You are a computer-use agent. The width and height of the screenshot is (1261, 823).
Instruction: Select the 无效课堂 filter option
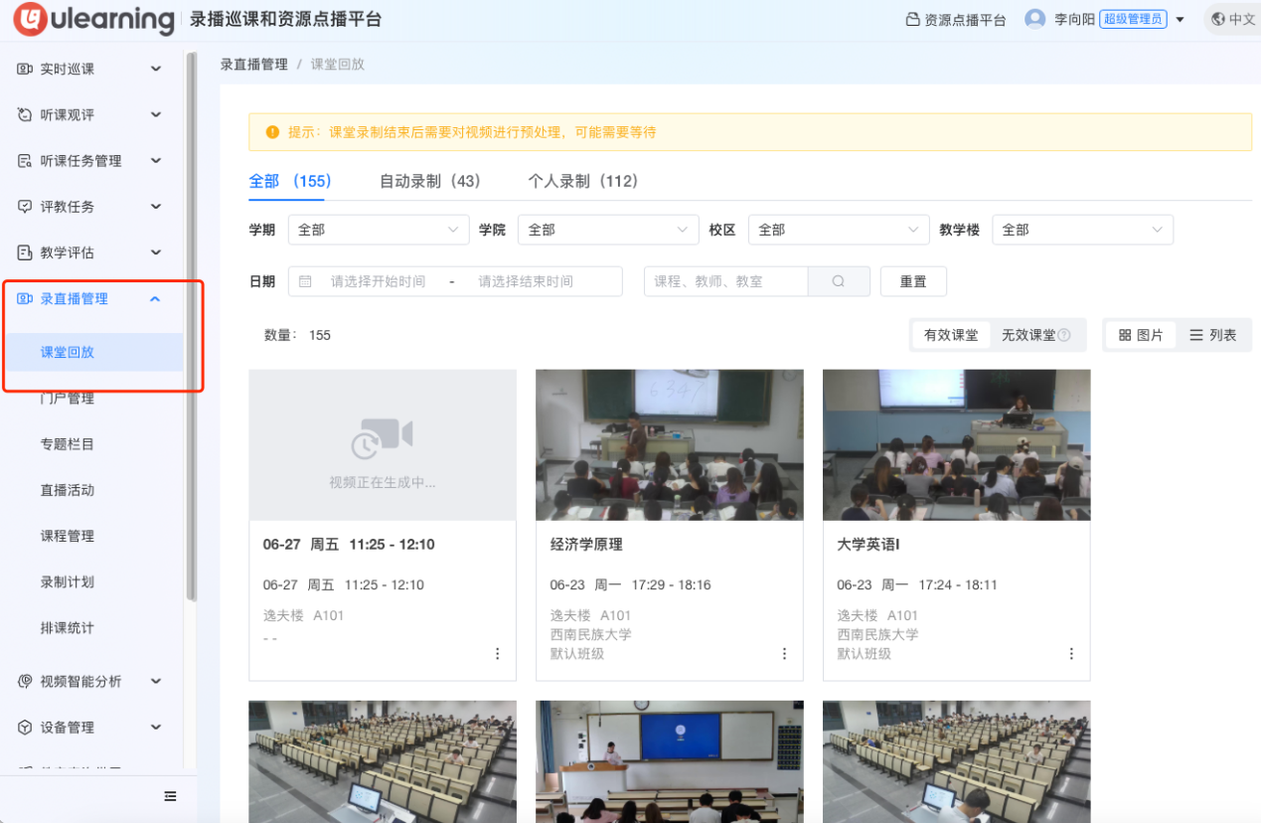click(1028, 335)
